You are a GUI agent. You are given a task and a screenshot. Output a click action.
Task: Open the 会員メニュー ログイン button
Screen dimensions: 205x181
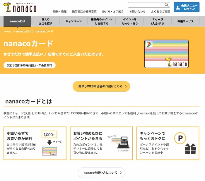pyautogui.click(x=187, y=7)
